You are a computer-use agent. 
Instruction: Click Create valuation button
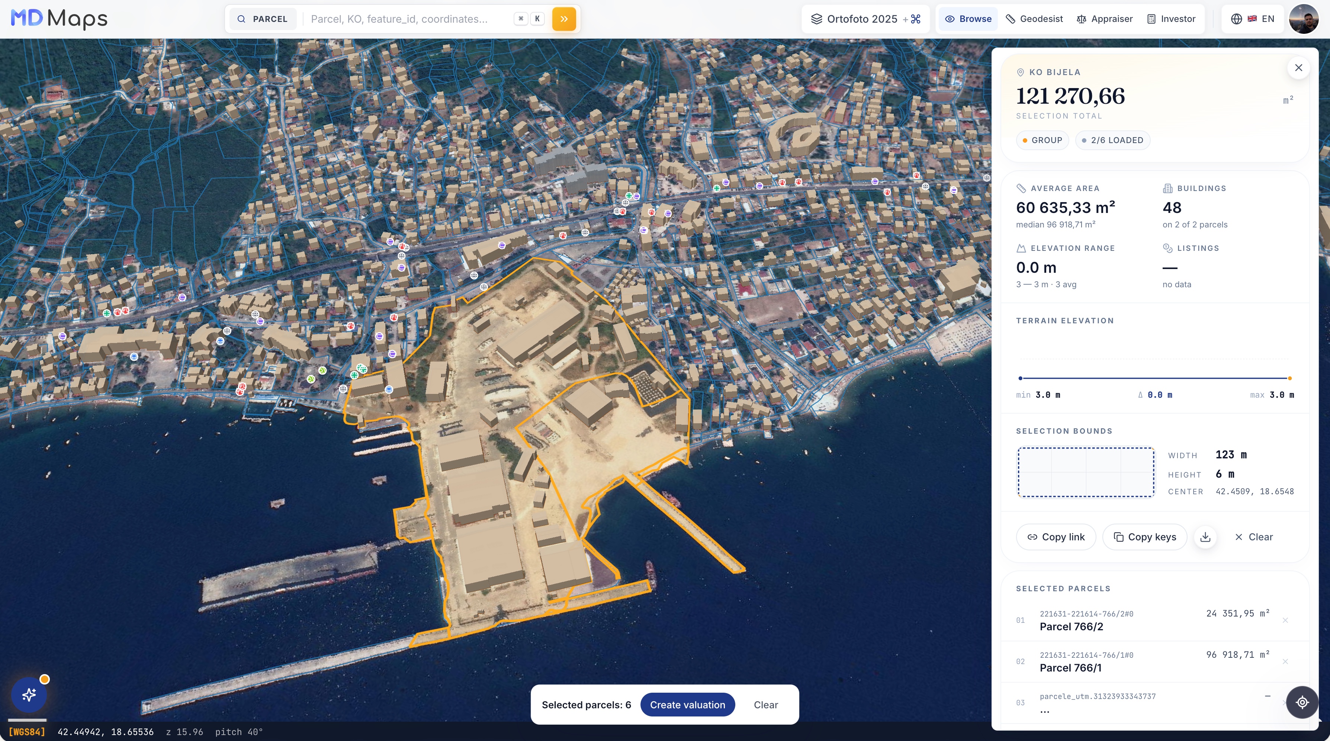point(687,705)
